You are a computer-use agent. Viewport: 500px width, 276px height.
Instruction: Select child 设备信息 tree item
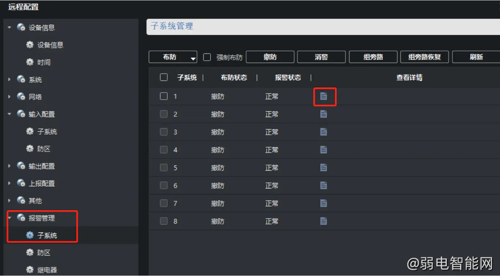coord(50,45)
